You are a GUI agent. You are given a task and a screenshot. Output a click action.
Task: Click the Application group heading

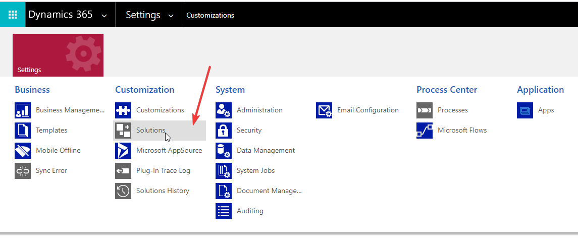541,90
